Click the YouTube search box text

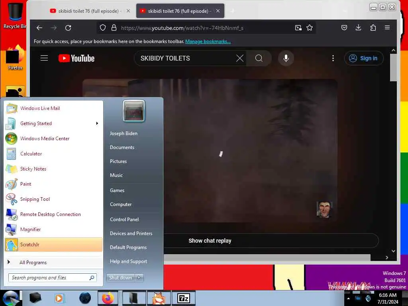point(165,58)
